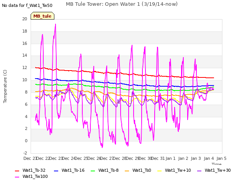Click the Dec 24 x-axis tick label
The height and width of the screenshot is (184, 245).
pos(68,158)
